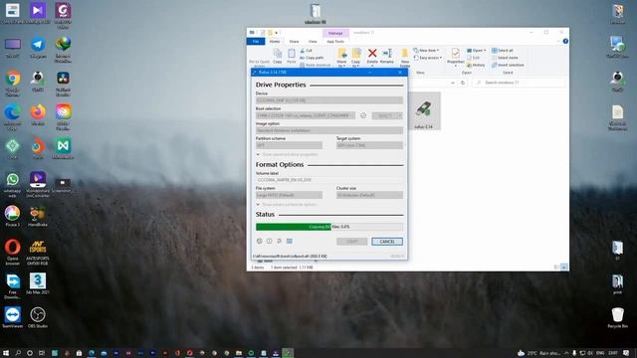Click the Explorer help question icon
This screenshot has width=637, height=358.
565,41
